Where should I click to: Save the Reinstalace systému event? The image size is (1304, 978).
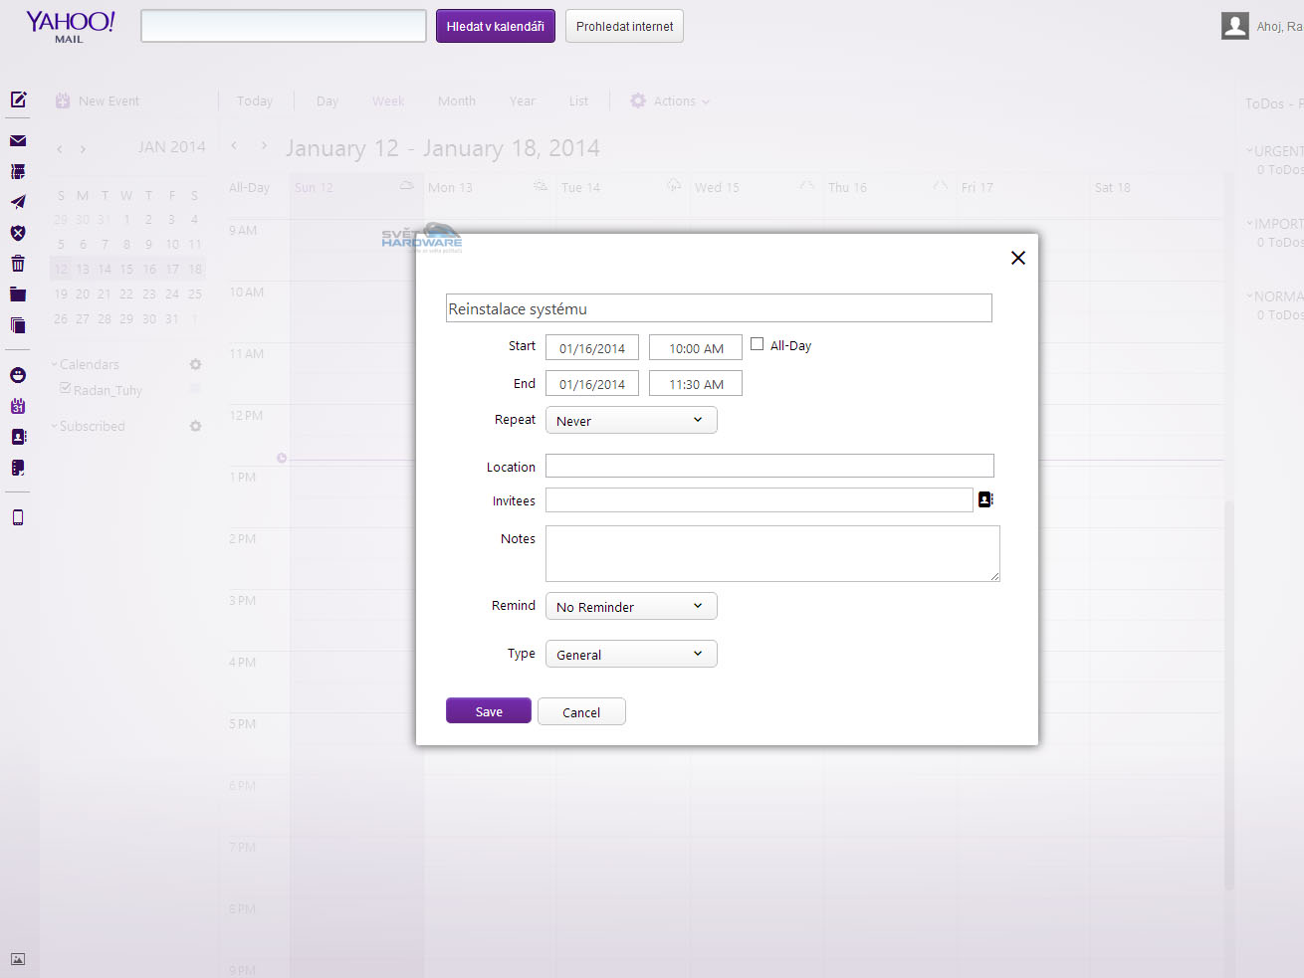(x=488, y=711)
